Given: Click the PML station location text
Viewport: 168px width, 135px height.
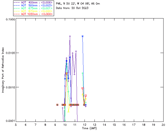Looking at the screenshot, I should point(78,4).
